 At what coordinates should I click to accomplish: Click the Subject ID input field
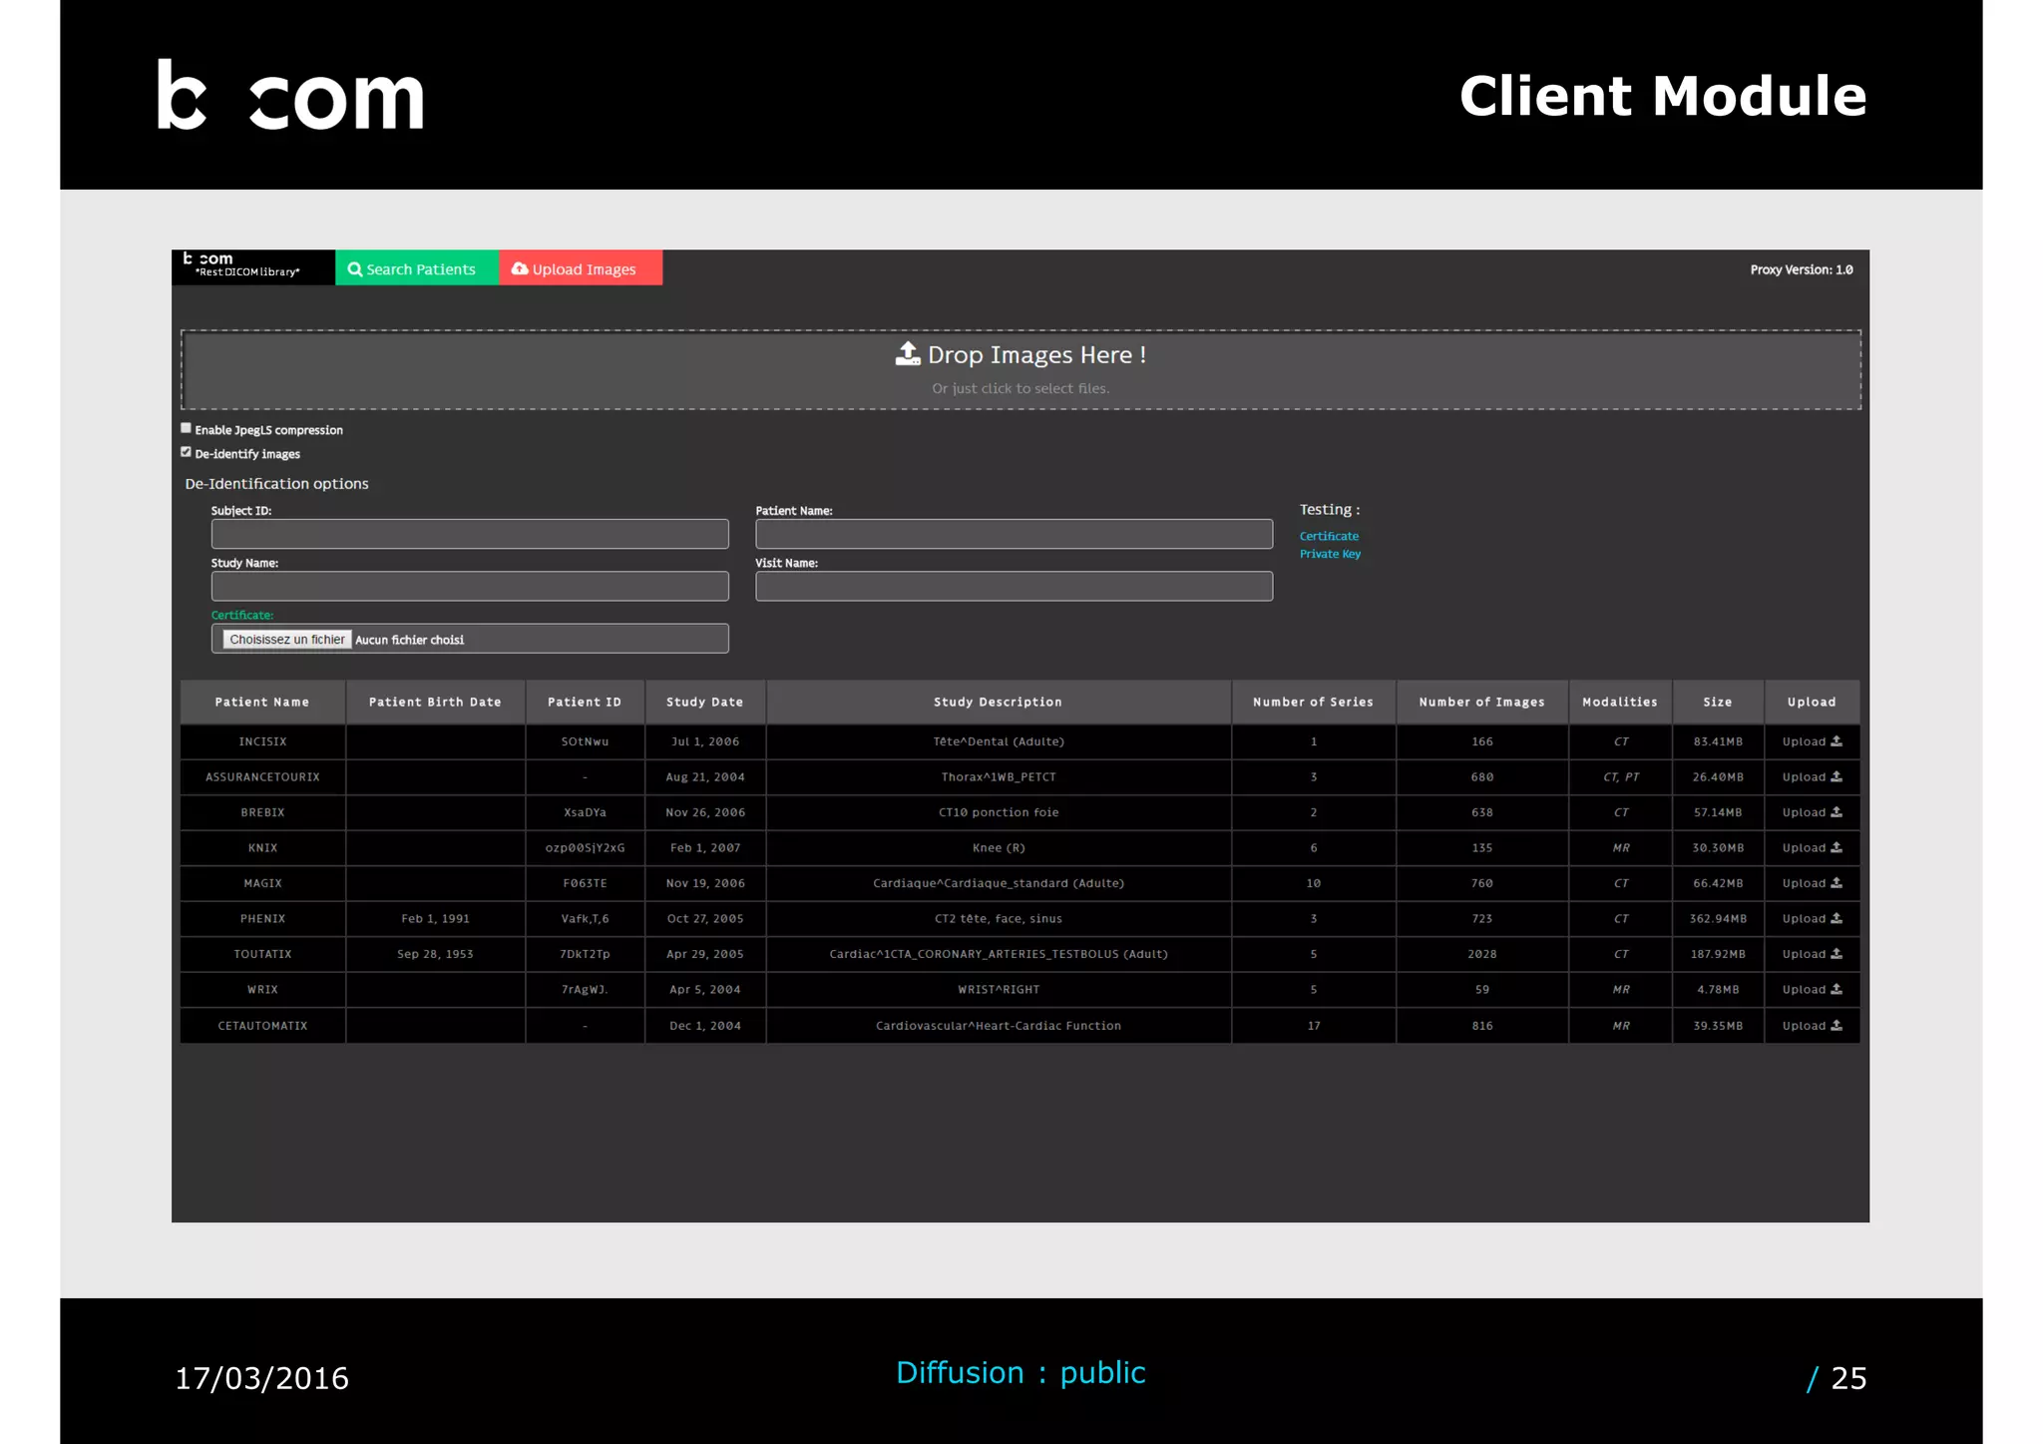[x=469, y=534]
